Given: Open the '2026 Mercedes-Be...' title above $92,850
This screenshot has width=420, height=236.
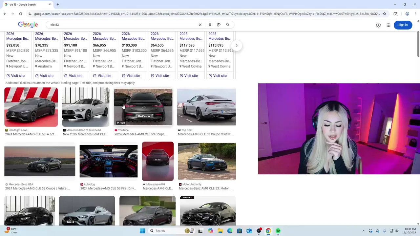Looking at the screenshot, I should [18, 36].
